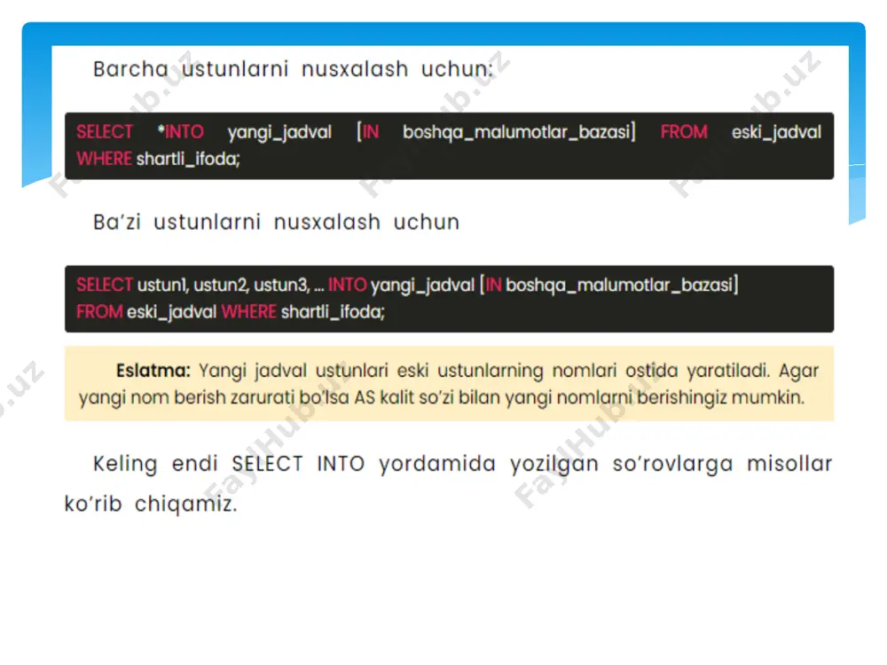Click the SELECT *INTO yangi_jadval code block
Image resolution: width=887 pixels, height=665 pixels.
pyautogui.click(x=449, y=146)
